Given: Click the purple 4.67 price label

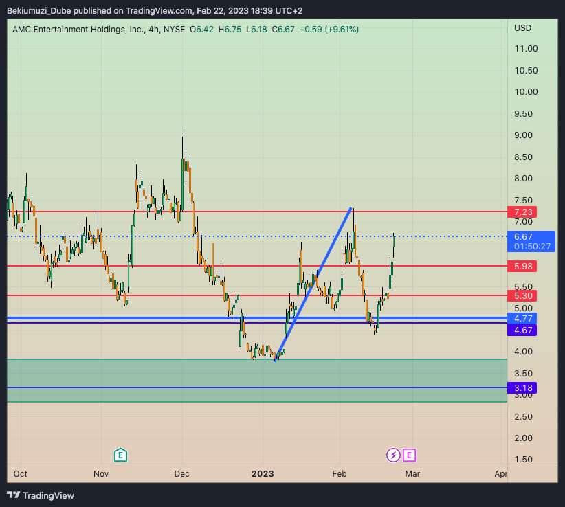Looking at the screenshot, I should coord(522,330).
